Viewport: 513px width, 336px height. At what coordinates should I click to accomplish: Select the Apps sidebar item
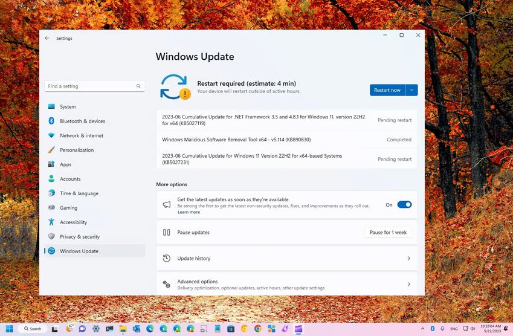pyautogui.click(x=65, y=164)
